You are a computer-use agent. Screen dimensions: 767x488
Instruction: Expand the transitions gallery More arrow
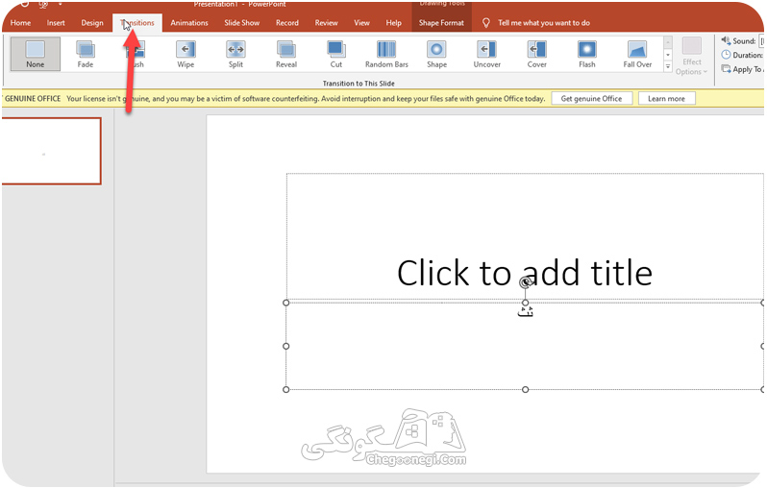click(668, 66)
